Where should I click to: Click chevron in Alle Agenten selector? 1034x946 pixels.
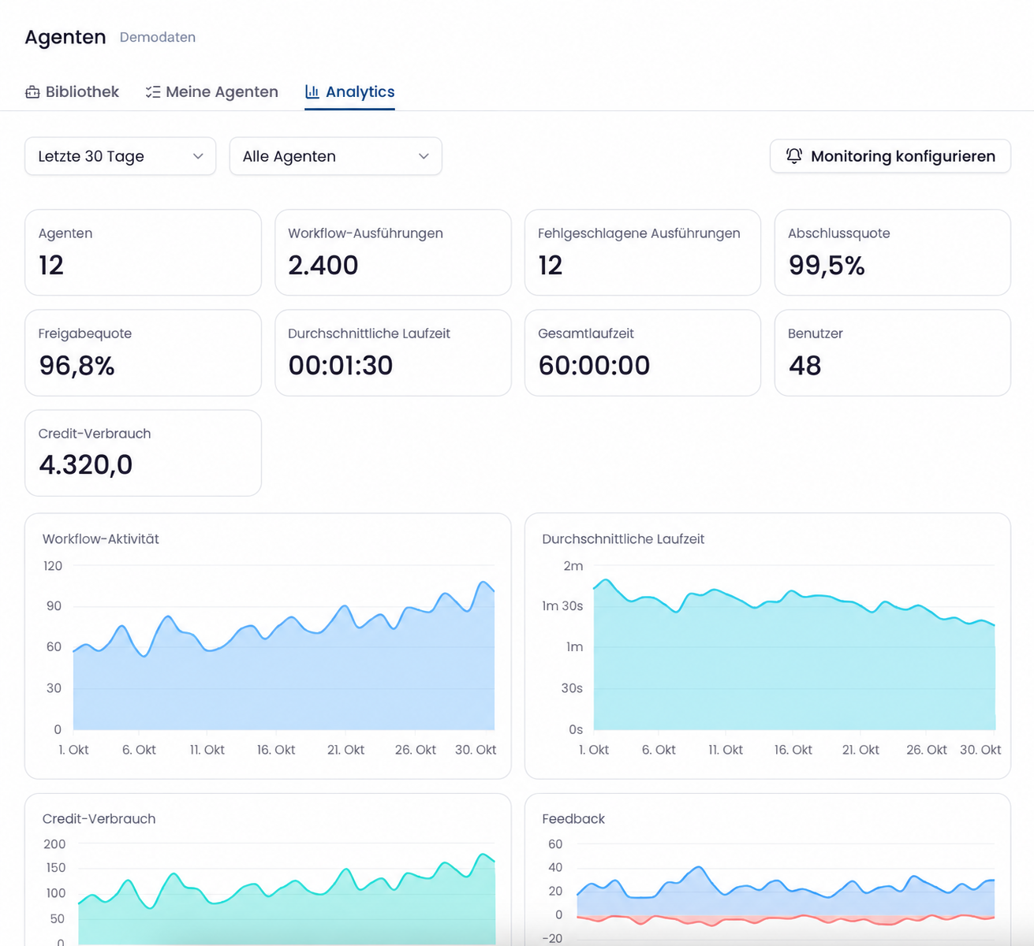[424, 156]
